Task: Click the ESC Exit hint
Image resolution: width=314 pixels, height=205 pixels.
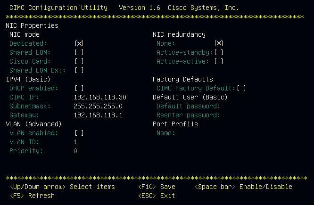Action: [x=157, y=196]
